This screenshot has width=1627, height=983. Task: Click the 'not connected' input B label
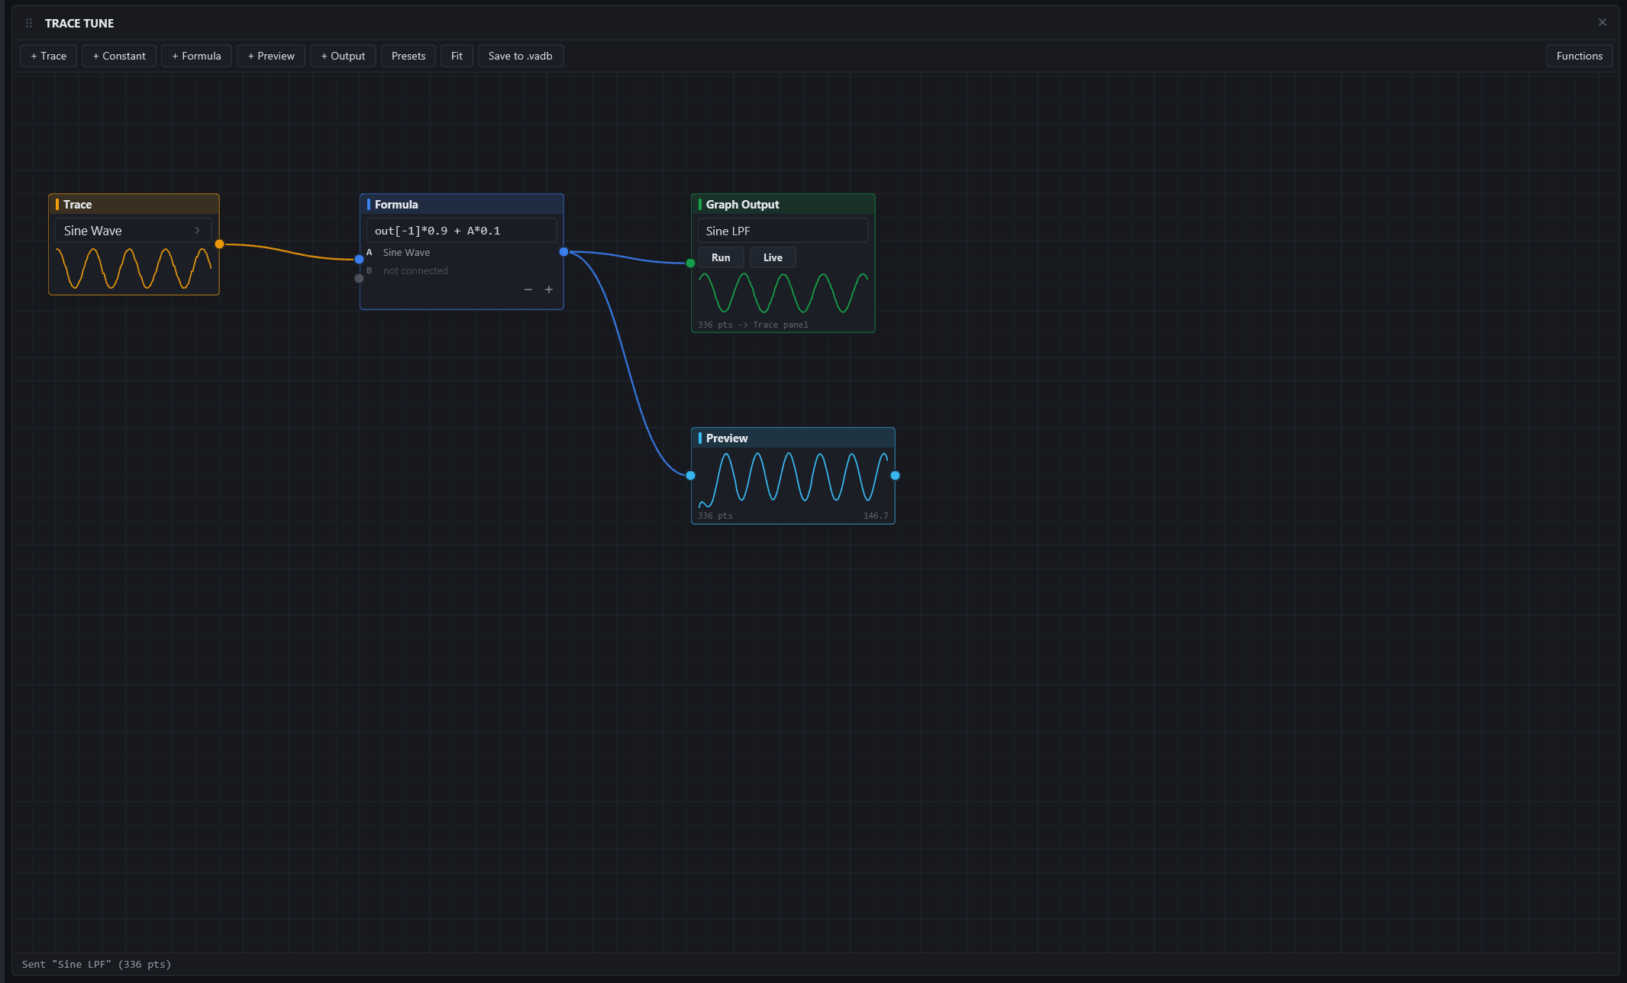point(415,270)
